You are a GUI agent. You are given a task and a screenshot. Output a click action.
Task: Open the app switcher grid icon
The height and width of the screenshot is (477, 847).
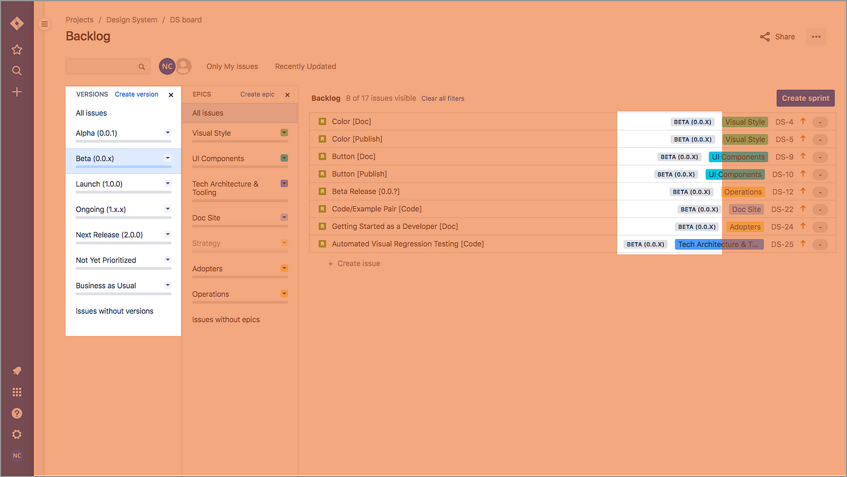(x=17, y=392)
